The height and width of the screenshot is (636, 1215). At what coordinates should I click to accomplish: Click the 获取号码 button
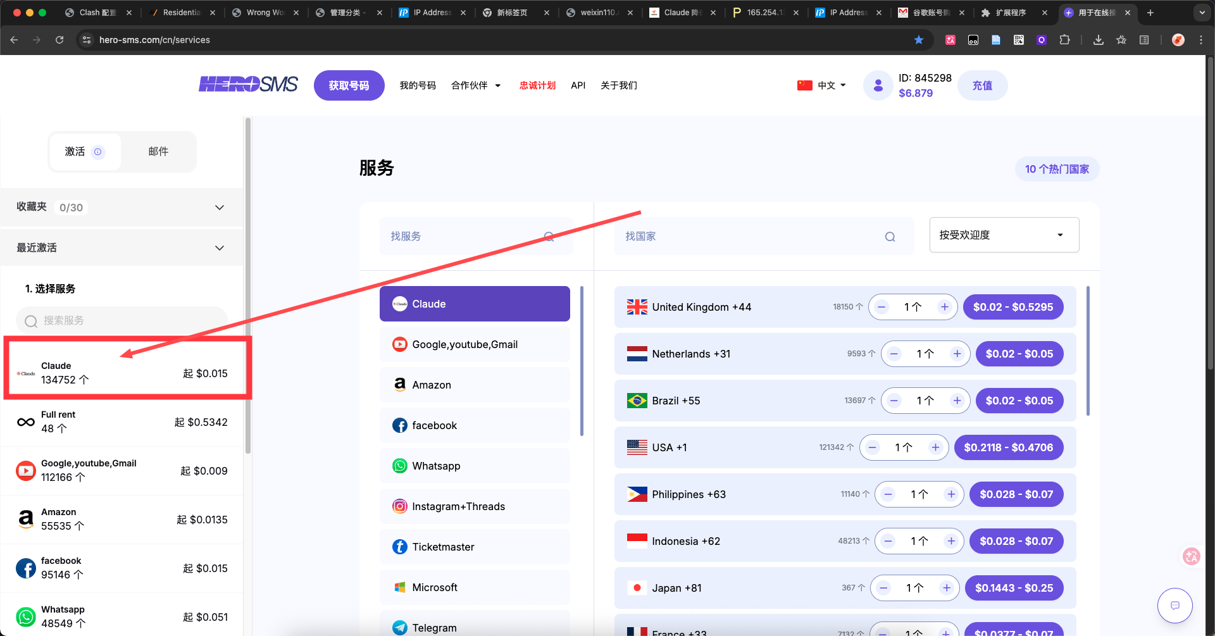[349, 85]
